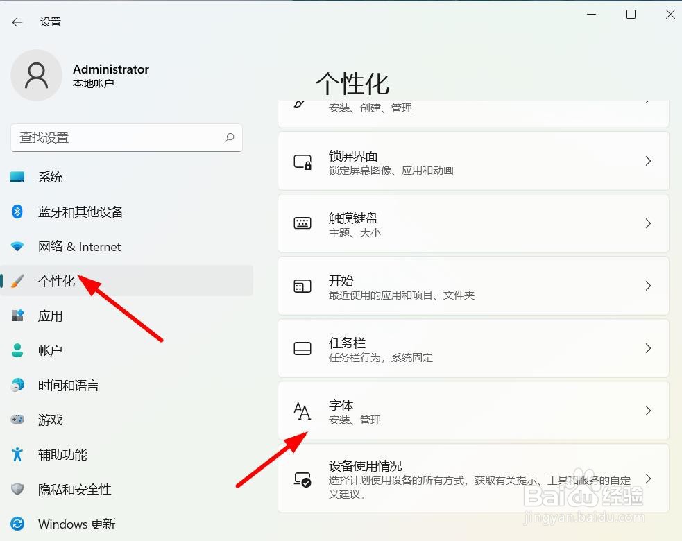
Task: Go to 隐私和安全性 settings
Action: [126, 489]
